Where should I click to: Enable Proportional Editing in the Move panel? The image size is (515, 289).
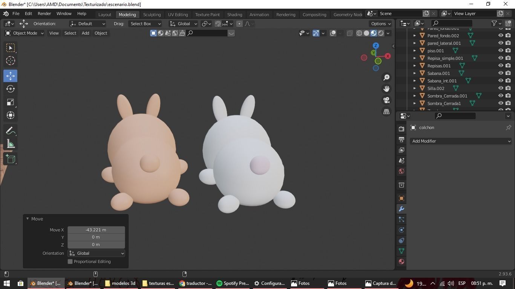[x=70, y=261]
